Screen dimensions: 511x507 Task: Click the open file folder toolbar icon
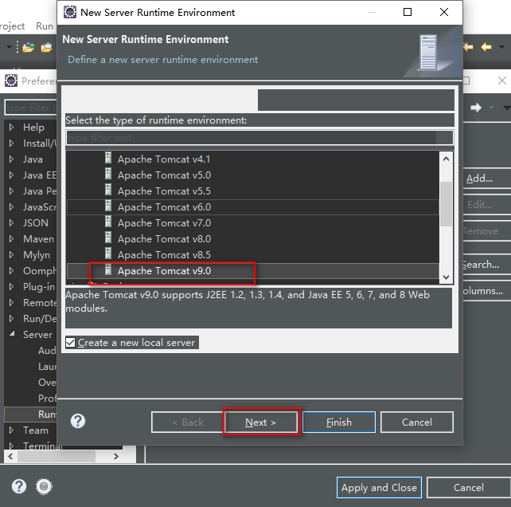[x=29, y=48]
